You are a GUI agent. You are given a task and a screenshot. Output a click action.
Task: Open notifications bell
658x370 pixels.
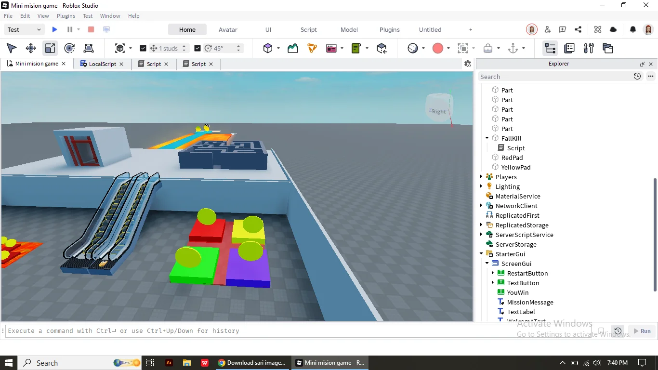633,29
